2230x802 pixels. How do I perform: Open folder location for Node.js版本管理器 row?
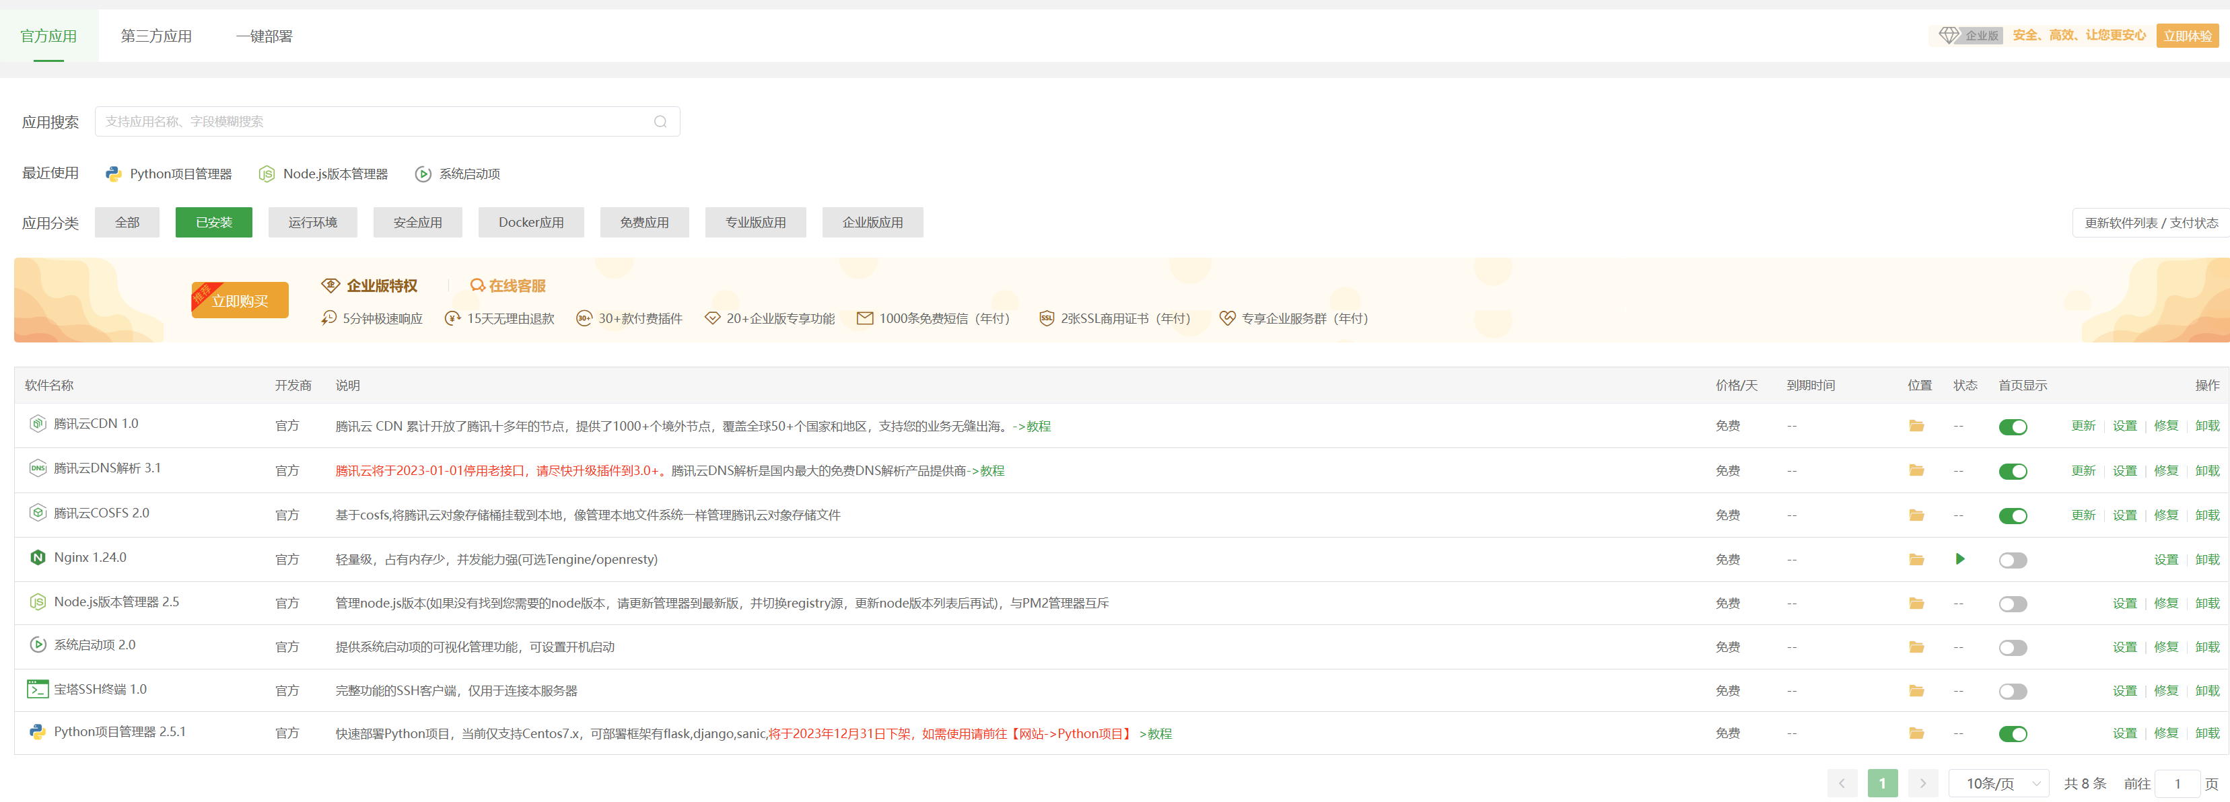tap(1916, 604)
